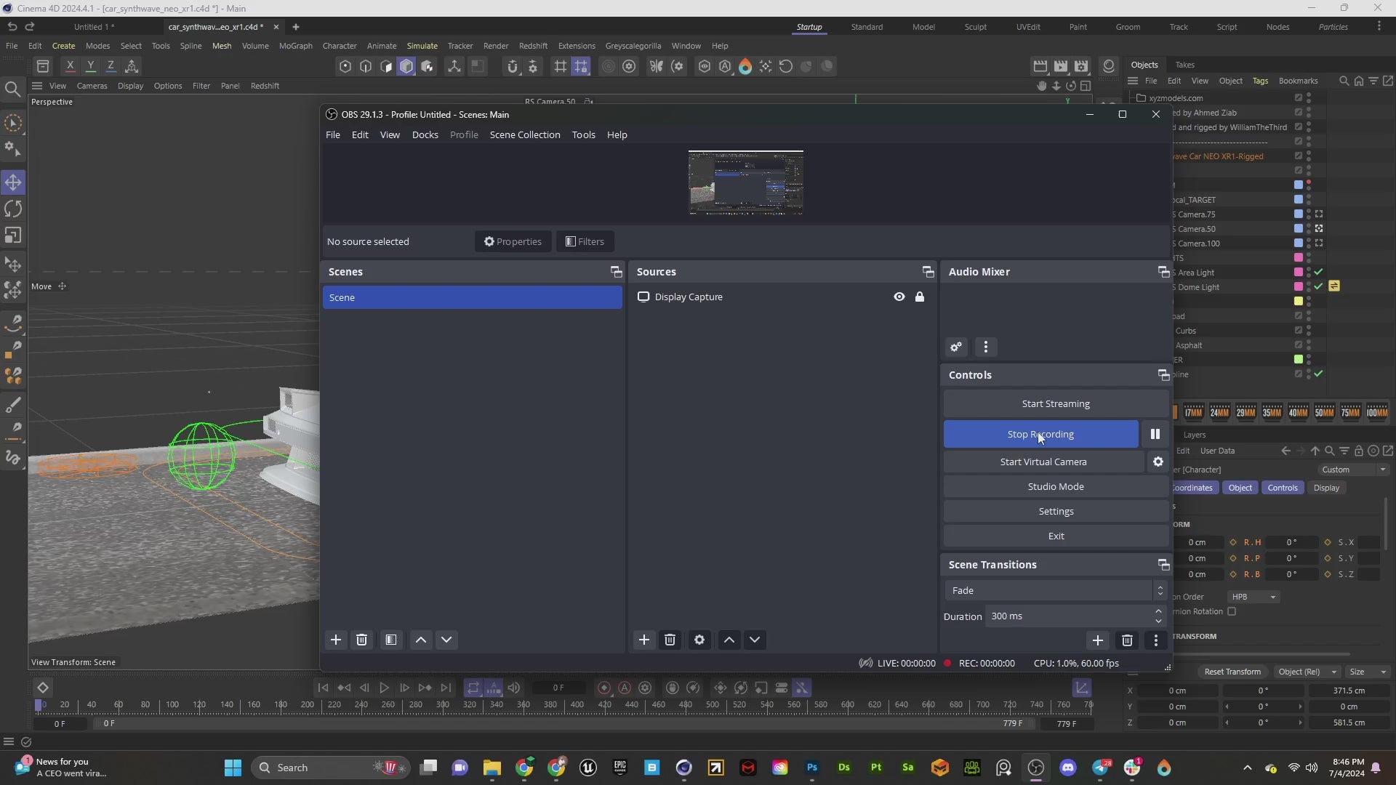Select the Rotate tool in left toolbar
Screen dimensions: 1396x785
[x=13, y=209]
